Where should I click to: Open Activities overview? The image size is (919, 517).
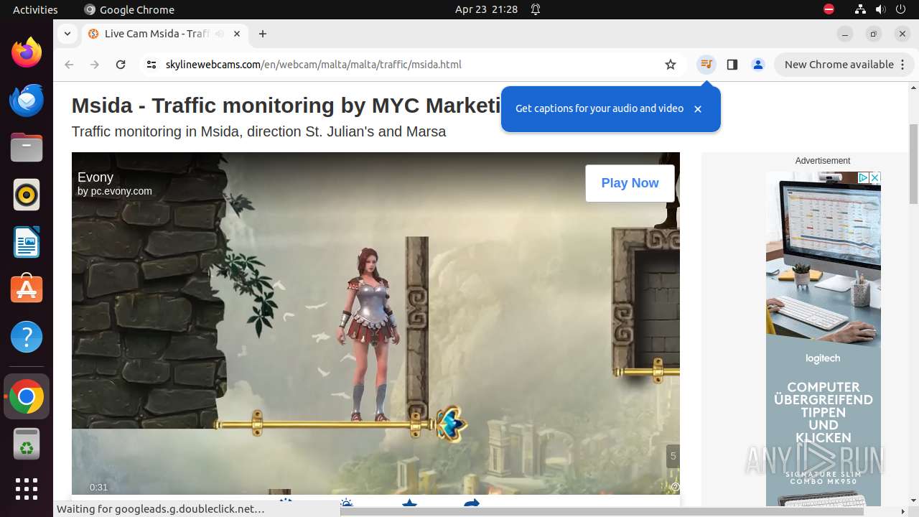(x=35, y=9)
